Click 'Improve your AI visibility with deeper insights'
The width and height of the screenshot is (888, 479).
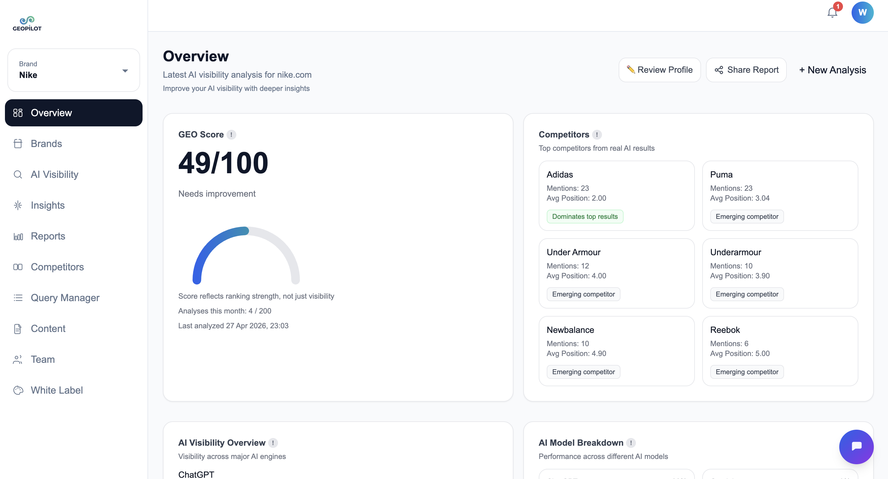[x=236, y=88]
